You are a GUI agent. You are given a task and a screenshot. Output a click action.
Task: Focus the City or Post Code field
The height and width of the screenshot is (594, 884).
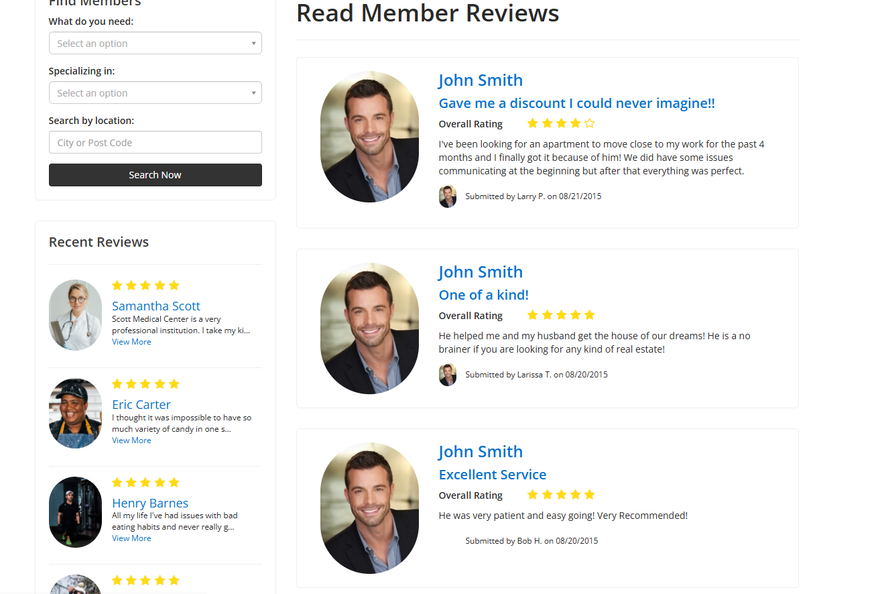click(155, 142)
